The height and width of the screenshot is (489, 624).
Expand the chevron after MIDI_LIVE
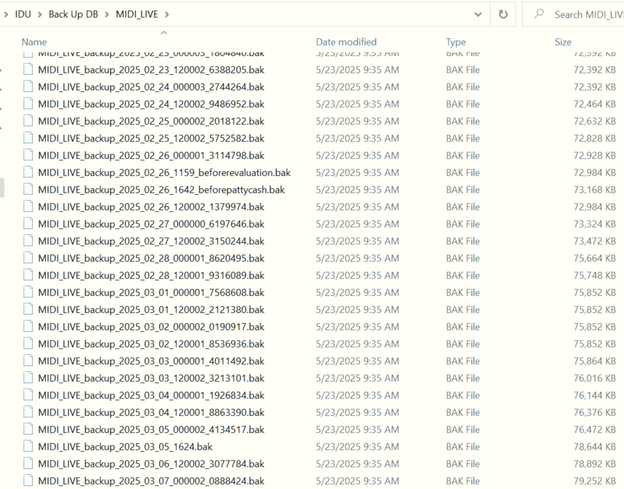pyautogui.click(x=167, y=15)
